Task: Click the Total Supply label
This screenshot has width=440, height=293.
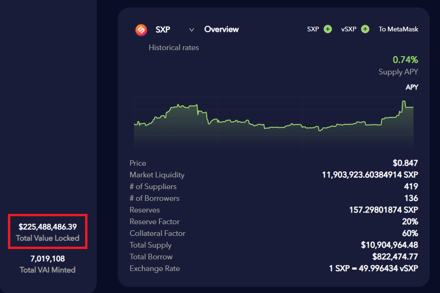Action: pos(151,245)
